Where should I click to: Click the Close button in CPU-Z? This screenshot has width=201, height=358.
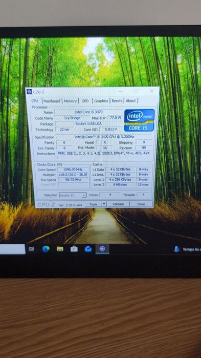[x=141, y=204]
